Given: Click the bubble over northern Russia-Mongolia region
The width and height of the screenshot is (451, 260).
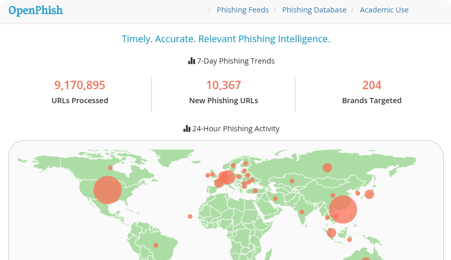Looking at the screenshot, I should click(x=327, y=167).
